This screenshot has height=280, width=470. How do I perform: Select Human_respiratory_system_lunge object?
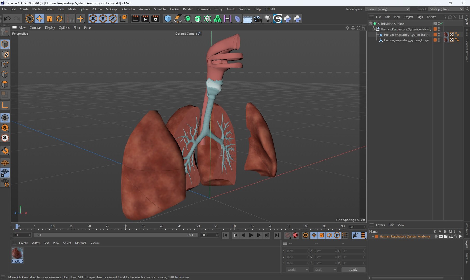(x=406, y=40)
